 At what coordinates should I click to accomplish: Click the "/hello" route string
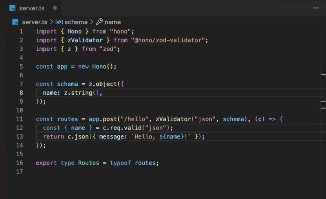pos(134,119)
